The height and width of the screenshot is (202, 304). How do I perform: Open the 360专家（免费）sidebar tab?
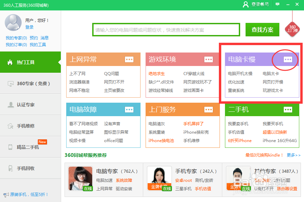(x=30, y=83)
